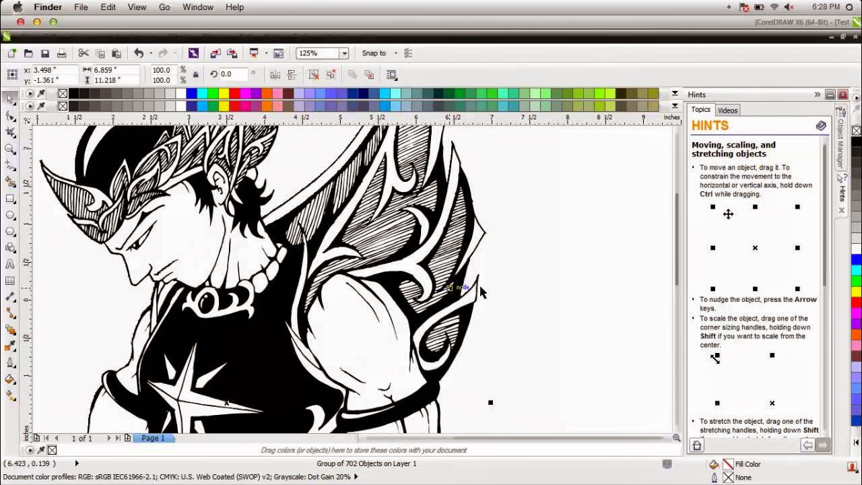Toggle Treat as filled setting
This screenshot has width=862, height=485.
point(391,74)
